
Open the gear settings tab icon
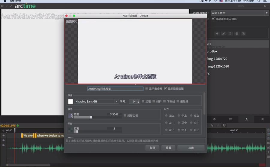pos(214,119)
